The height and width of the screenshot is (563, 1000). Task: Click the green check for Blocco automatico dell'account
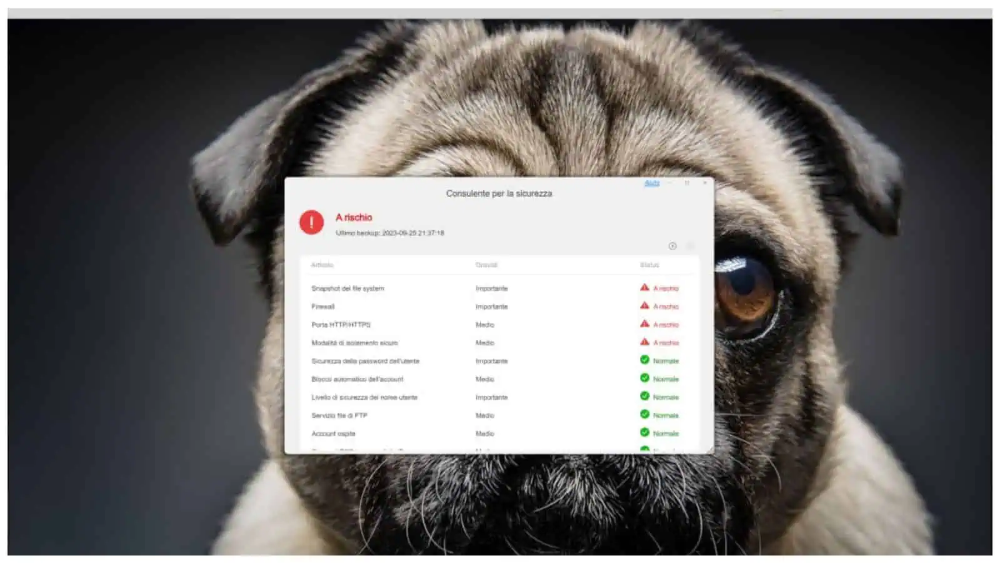point(644,378)
